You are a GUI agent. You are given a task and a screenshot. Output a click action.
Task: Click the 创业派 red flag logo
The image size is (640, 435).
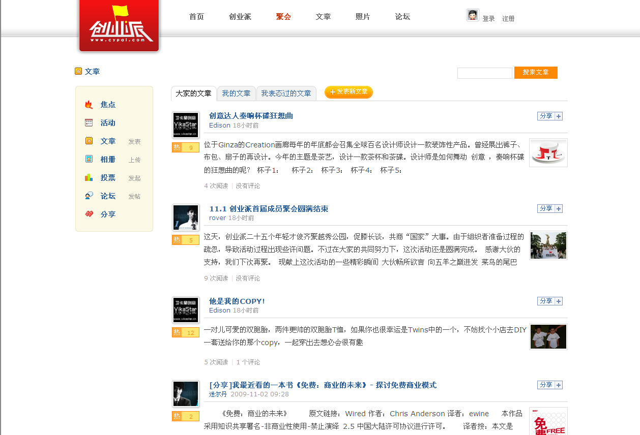(x=119, y=25)
